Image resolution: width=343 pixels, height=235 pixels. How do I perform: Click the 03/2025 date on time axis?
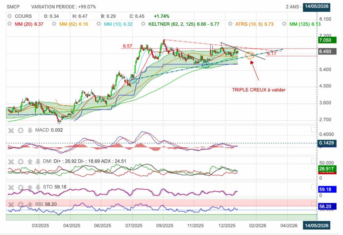tap(40, 226)
